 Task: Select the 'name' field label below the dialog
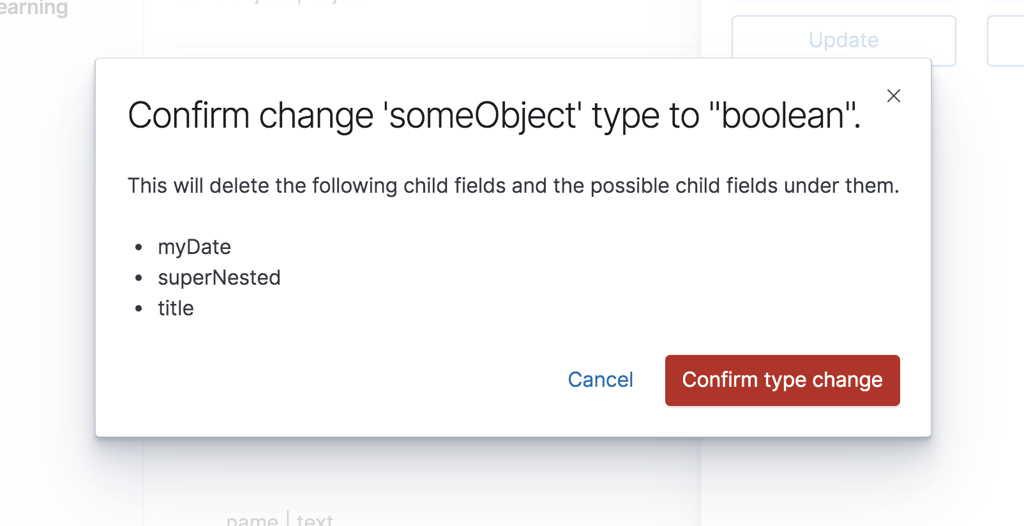pos(252,520)
